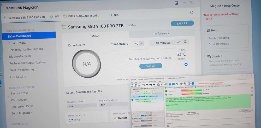Click the blue info circle toolbar icon
The width and height of the screenshot is (261, 128).
point(193,83)
